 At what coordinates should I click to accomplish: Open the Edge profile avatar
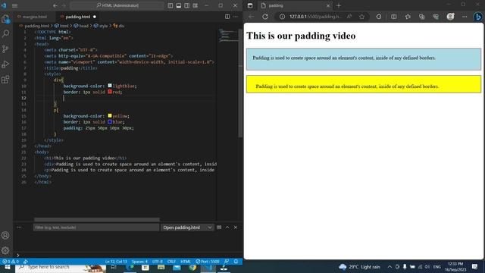pyautogui.click(x=450, y=17)
